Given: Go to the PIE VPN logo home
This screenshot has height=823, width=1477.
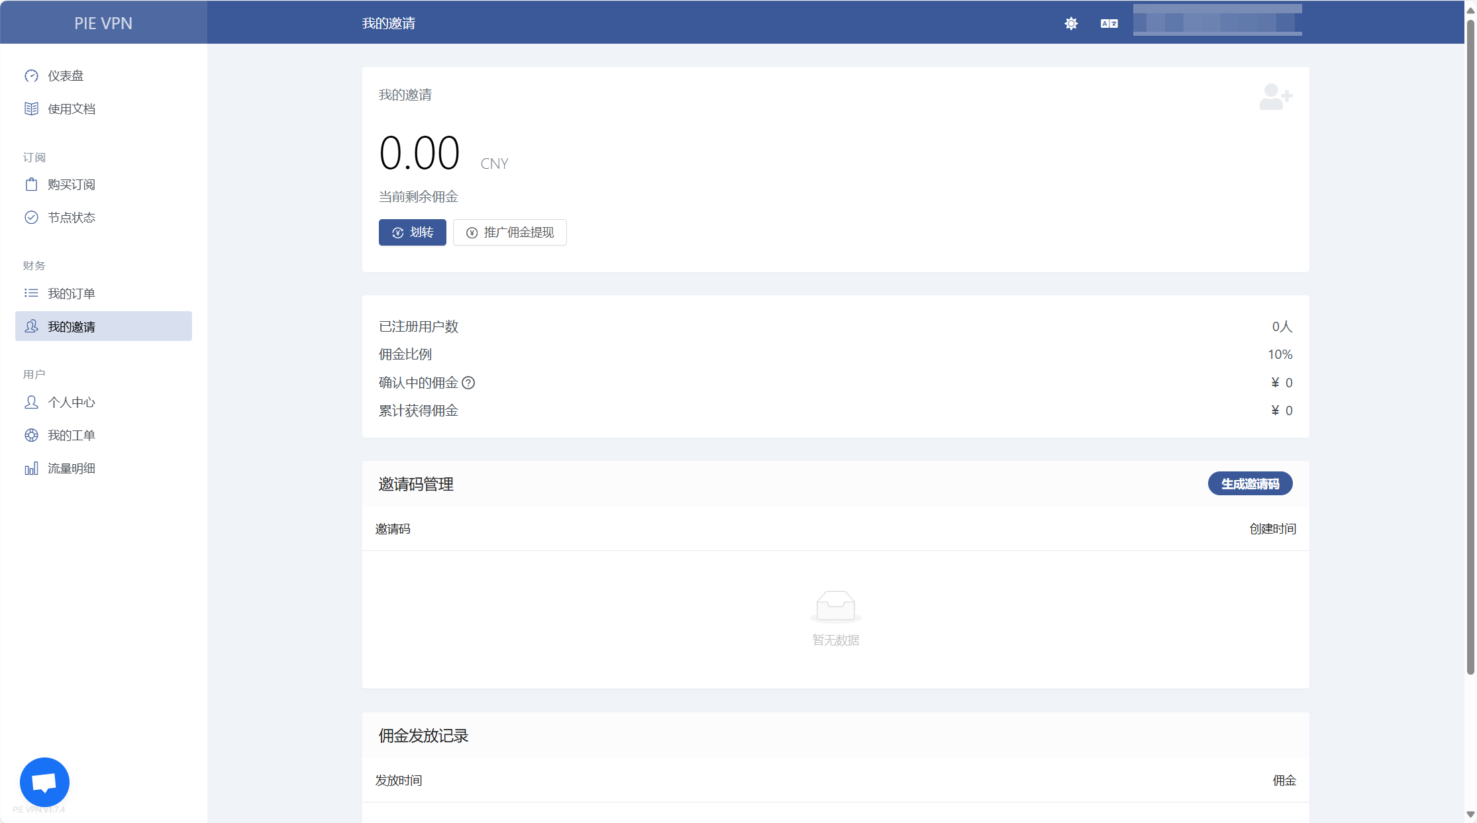Looking at the screenshot, I should [103, 23].
